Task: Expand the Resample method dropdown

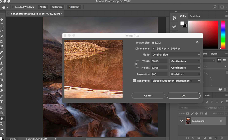Action: [176, 80]
